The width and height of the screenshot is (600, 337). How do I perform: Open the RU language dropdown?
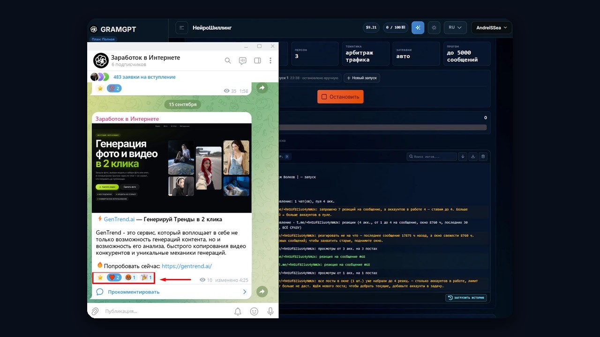coord(455,28)
